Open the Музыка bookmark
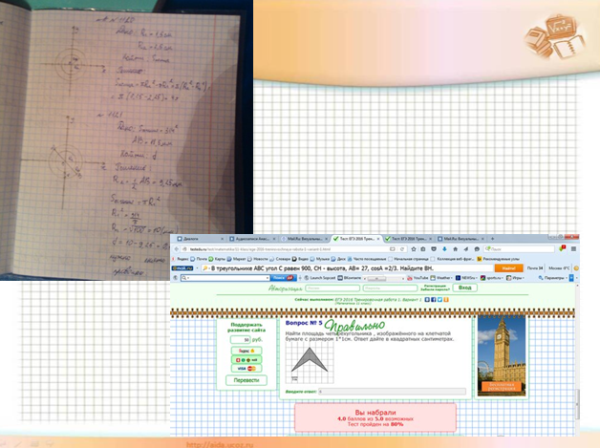600x448 pixels. pos(320,259)
